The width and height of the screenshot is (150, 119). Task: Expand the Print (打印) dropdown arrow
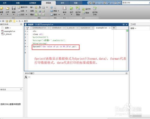pos(26,15)
